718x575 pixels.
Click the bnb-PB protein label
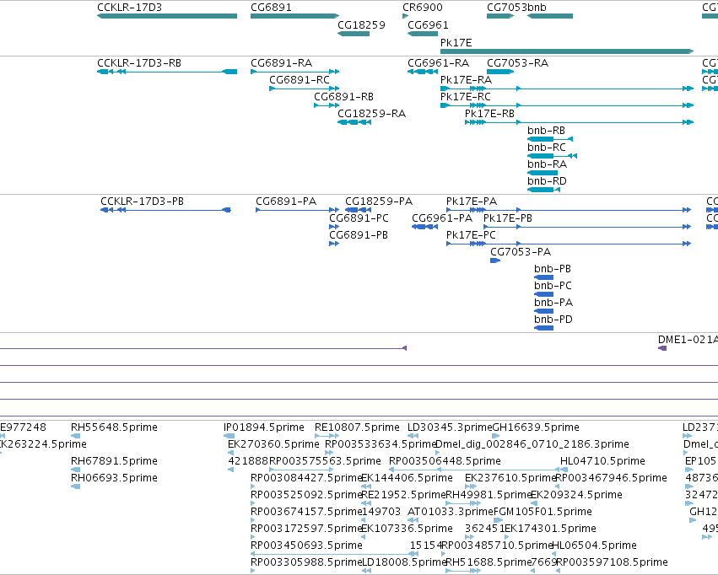click(553, 270)
